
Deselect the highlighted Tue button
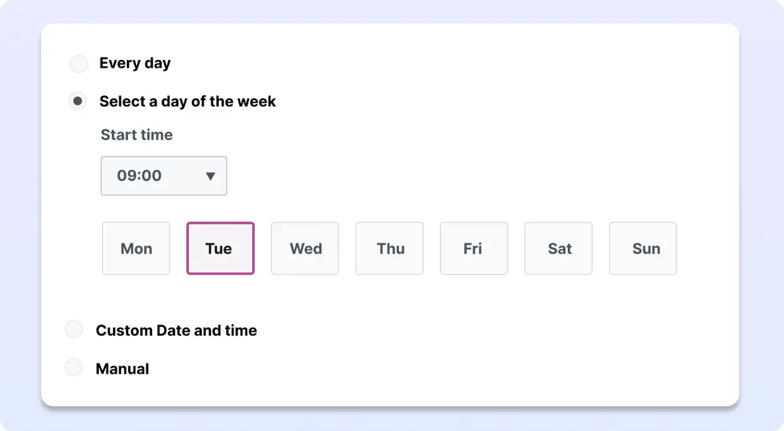pos(220,248)
